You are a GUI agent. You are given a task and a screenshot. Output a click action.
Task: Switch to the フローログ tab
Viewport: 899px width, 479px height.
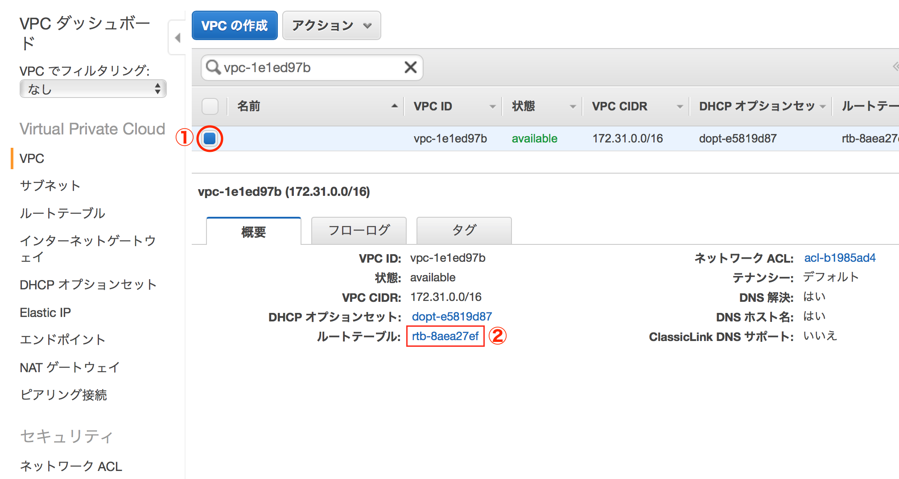pos(358,230)
